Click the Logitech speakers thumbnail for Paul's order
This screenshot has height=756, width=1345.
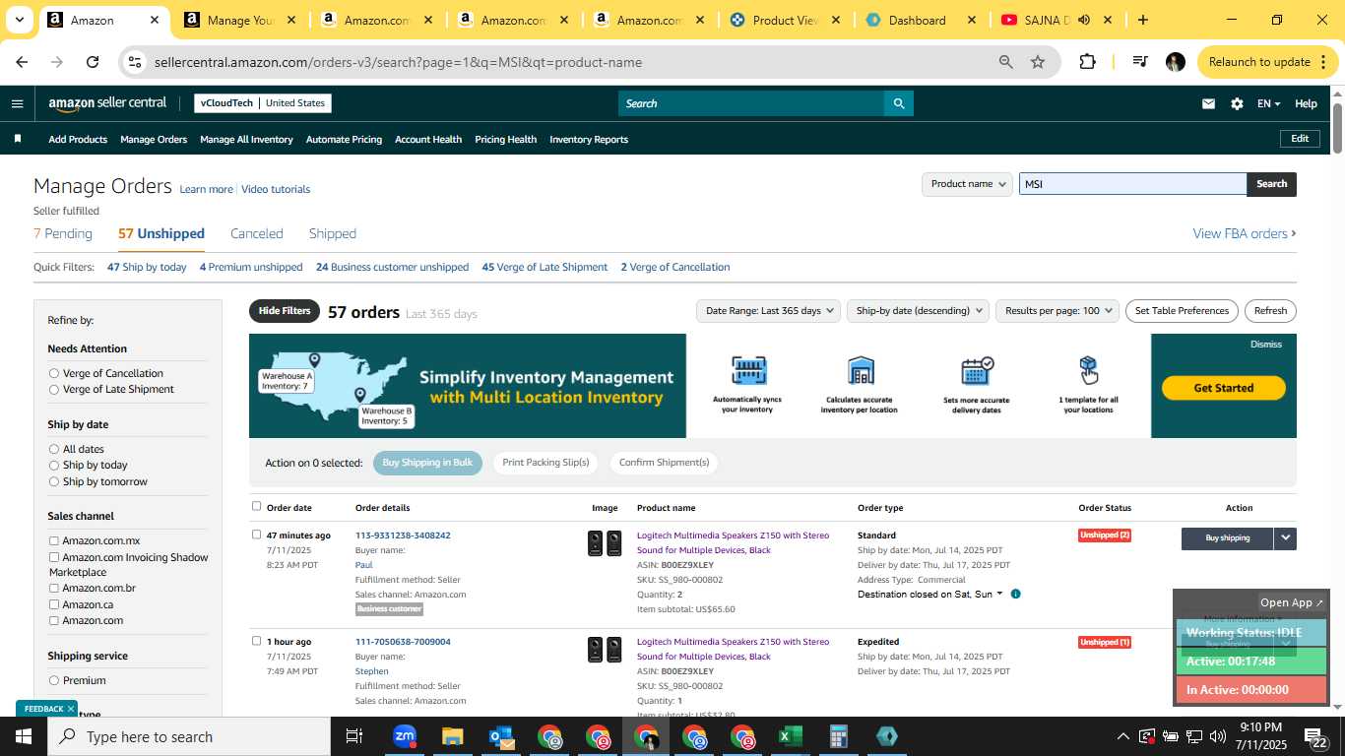pyautogui.click(x=605, y=543)
